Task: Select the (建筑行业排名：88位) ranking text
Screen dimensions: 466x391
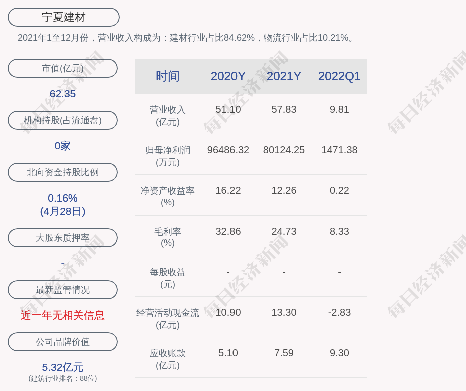Action: click(63, 378)
